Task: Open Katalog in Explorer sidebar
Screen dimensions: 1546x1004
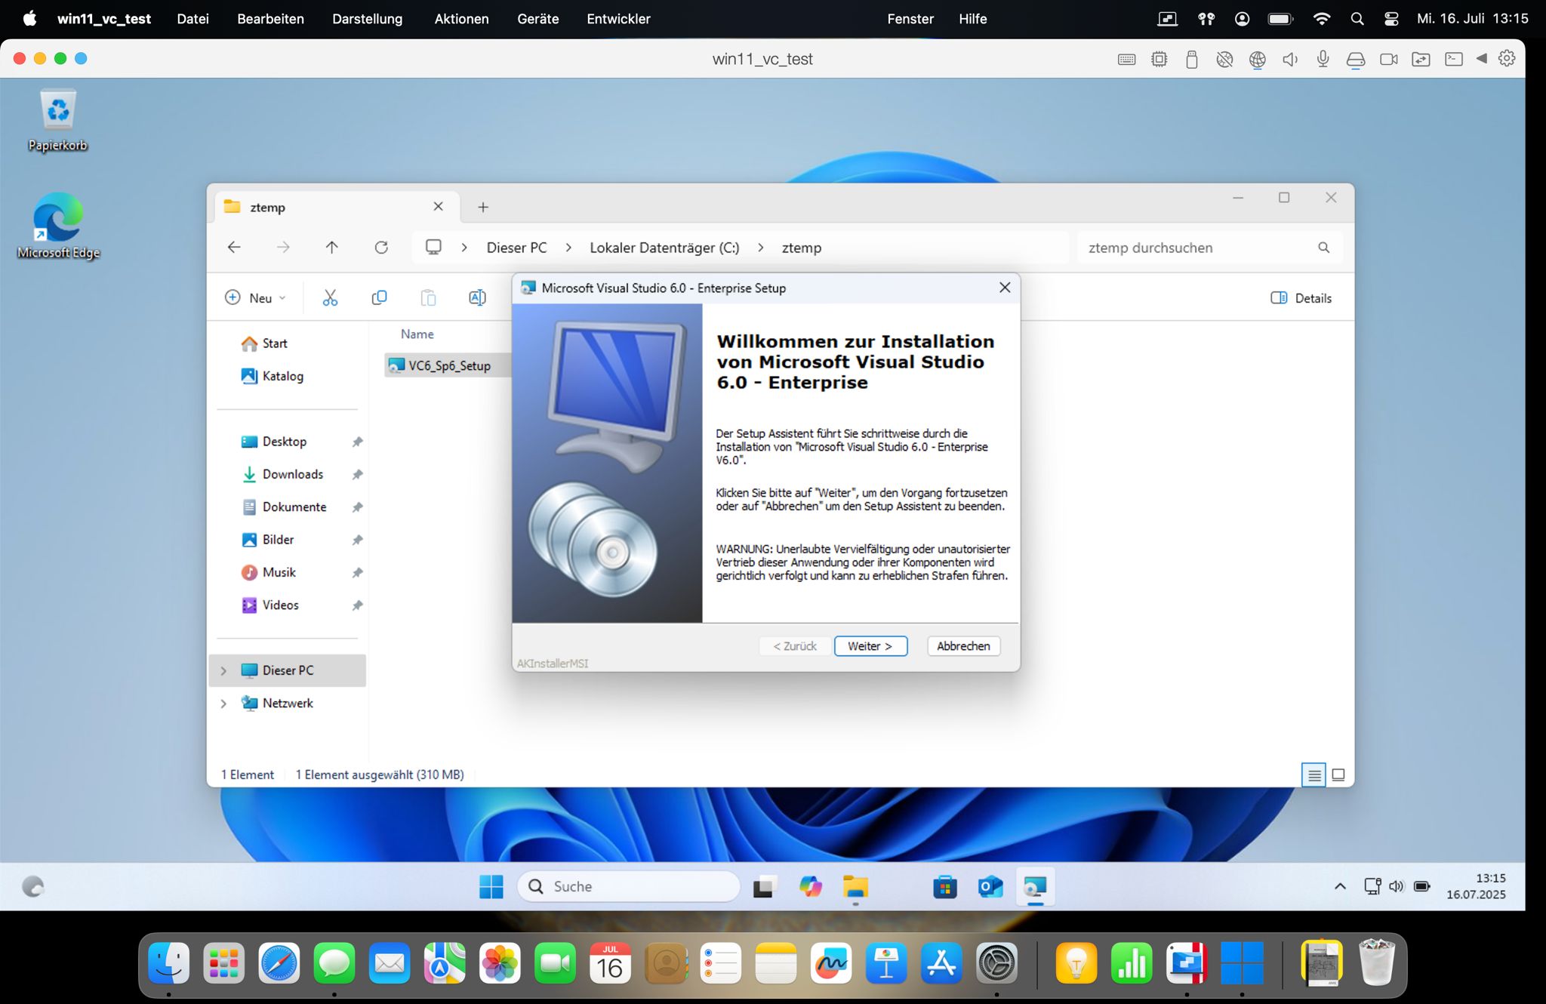Action: pyautogui.click(x=273, y=376)
